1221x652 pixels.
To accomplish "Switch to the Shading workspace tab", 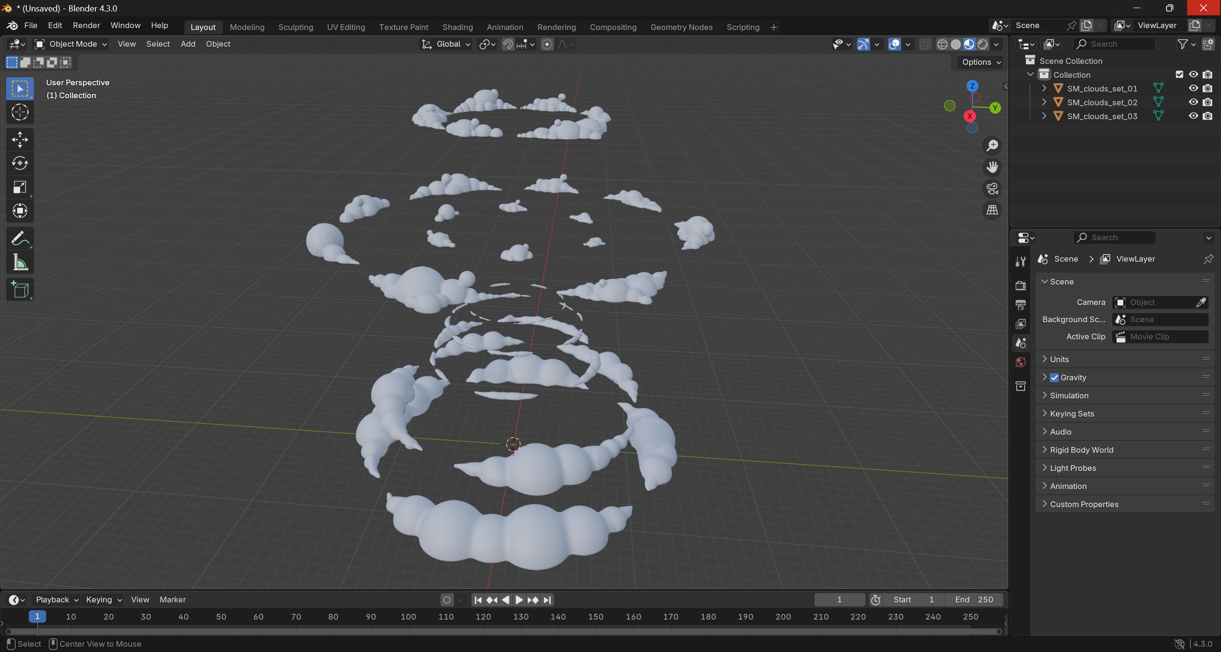I will tap(457, 27).
